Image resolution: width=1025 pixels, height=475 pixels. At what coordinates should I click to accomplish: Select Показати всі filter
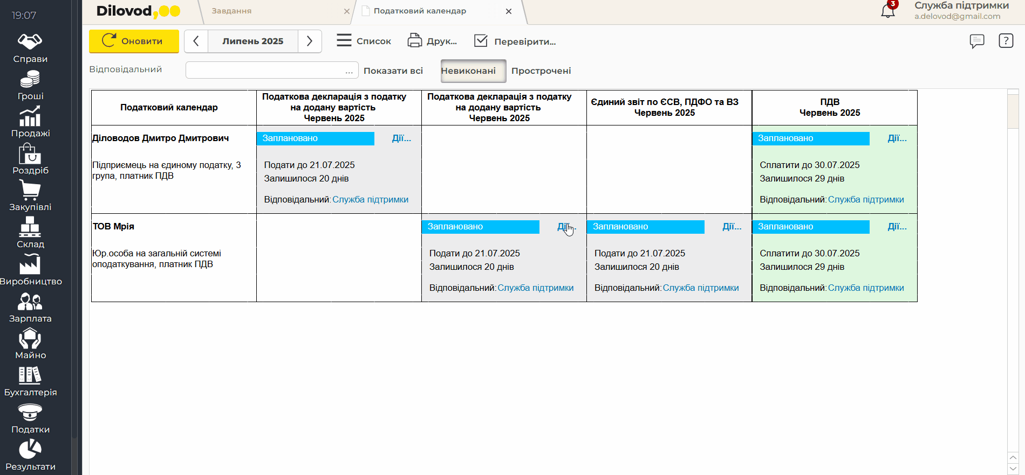click(x=393, y=71)
